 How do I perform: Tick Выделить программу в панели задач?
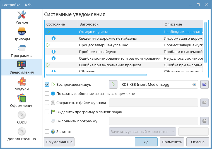47,112
